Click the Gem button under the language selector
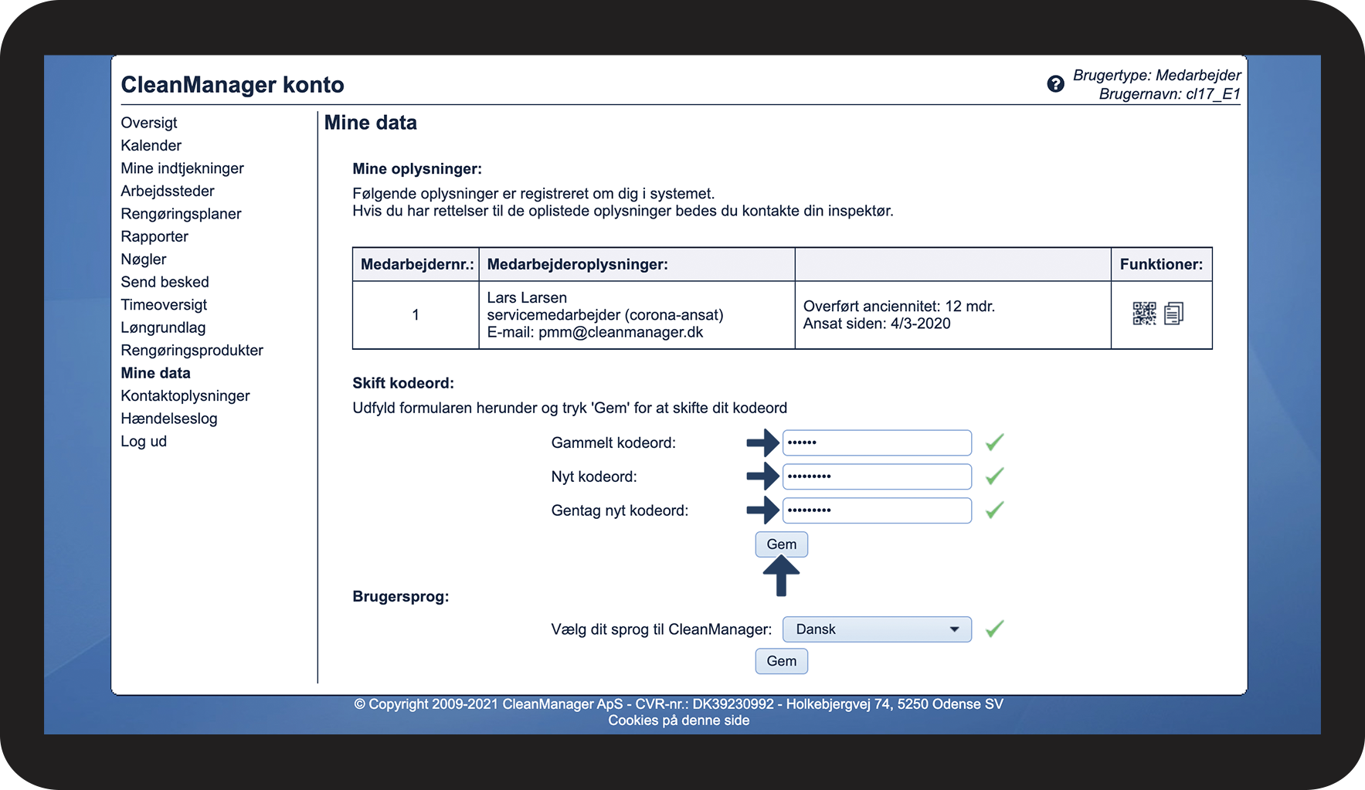This screenshot has height=790, width=1365. (782, 661)
